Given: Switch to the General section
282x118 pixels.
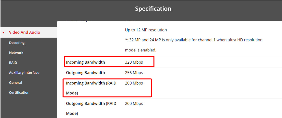Looking at the screenshot, I should (x=16, y=83).
